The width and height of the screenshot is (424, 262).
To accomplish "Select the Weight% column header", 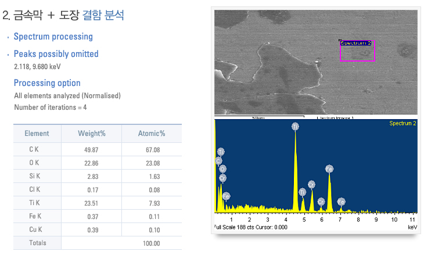I will click(92, 134).
